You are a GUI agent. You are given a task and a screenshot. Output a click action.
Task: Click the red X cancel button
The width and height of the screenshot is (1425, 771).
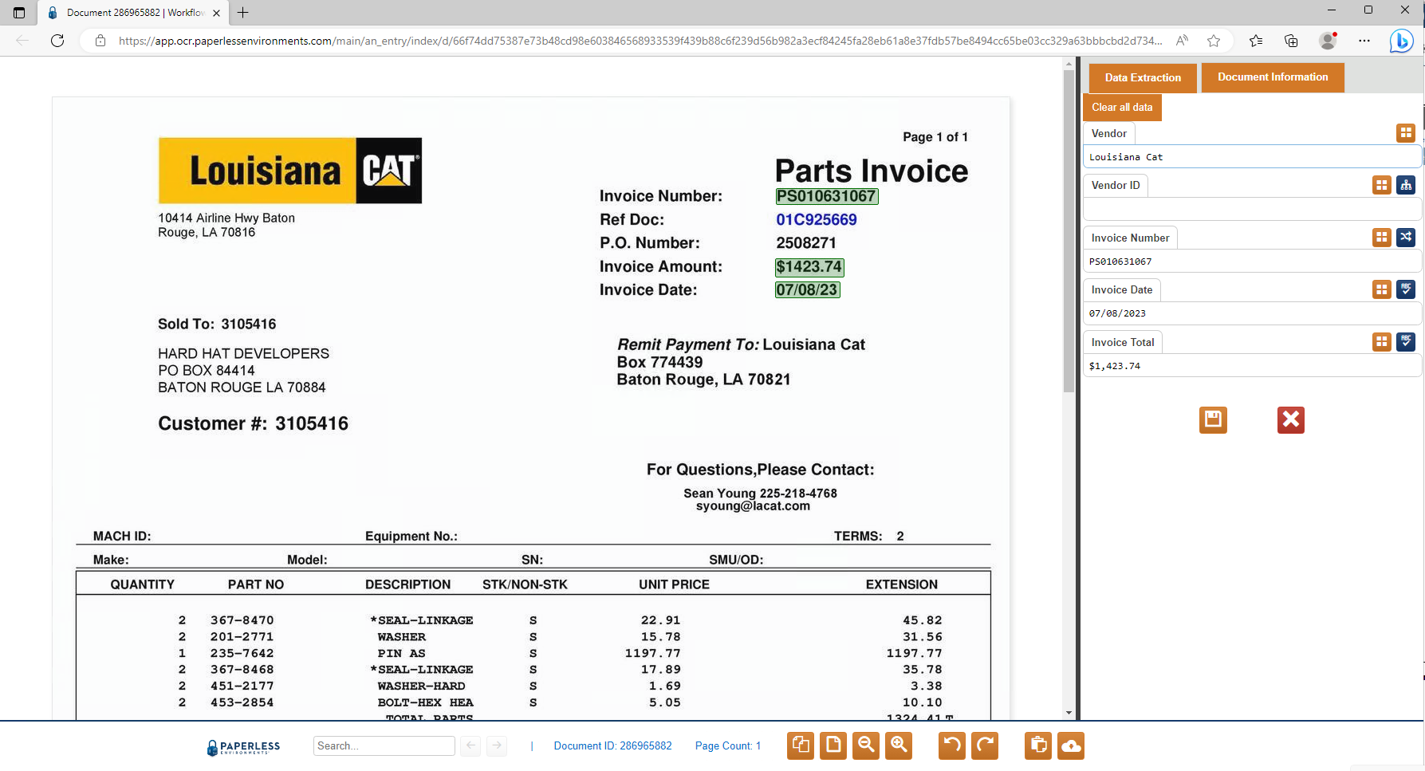pyautogui.click(x=1291, y=419)
